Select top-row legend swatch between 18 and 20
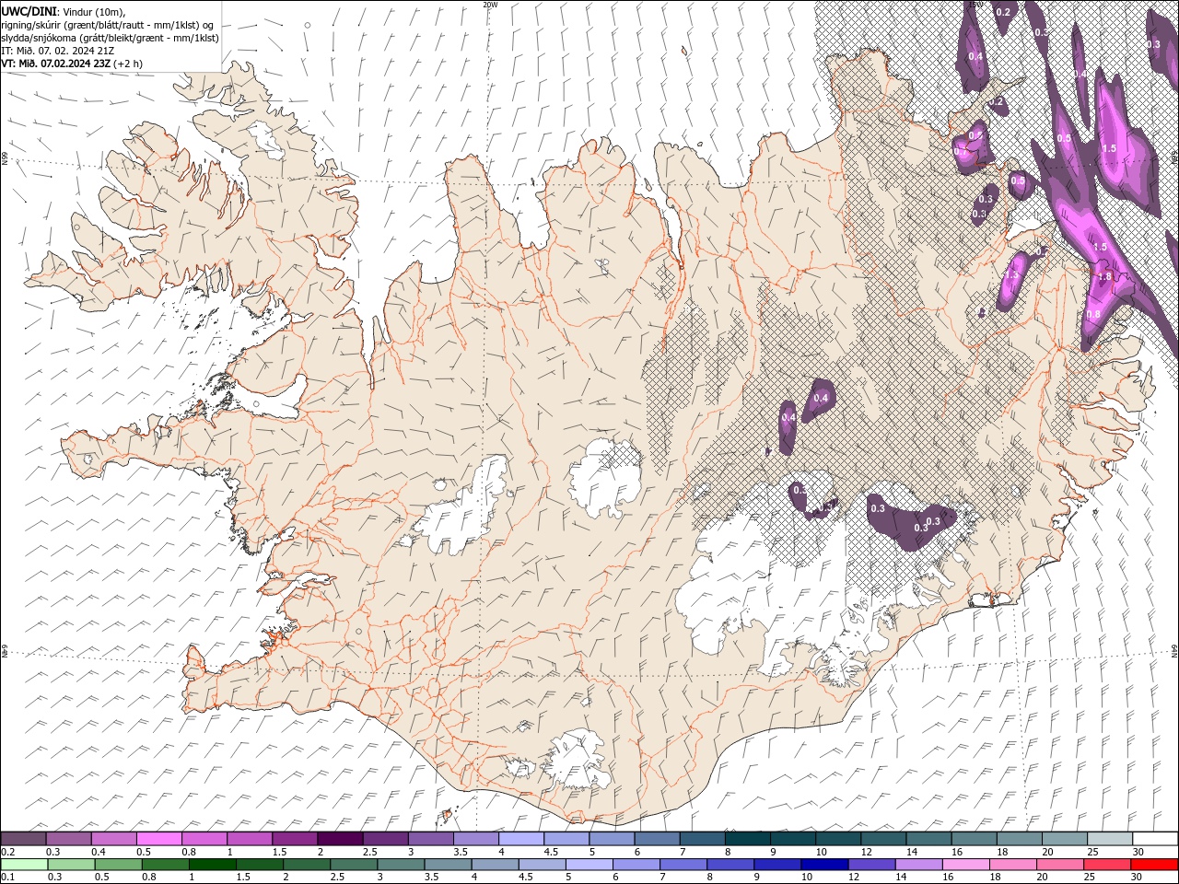The height and width of the screenshot is (884, 1179). [x=1018, y=839]
